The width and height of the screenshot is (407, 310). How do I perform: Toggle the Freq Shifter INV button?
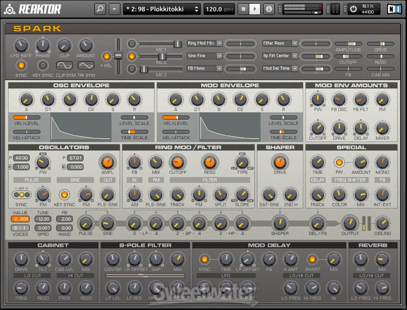click(339, 163)
